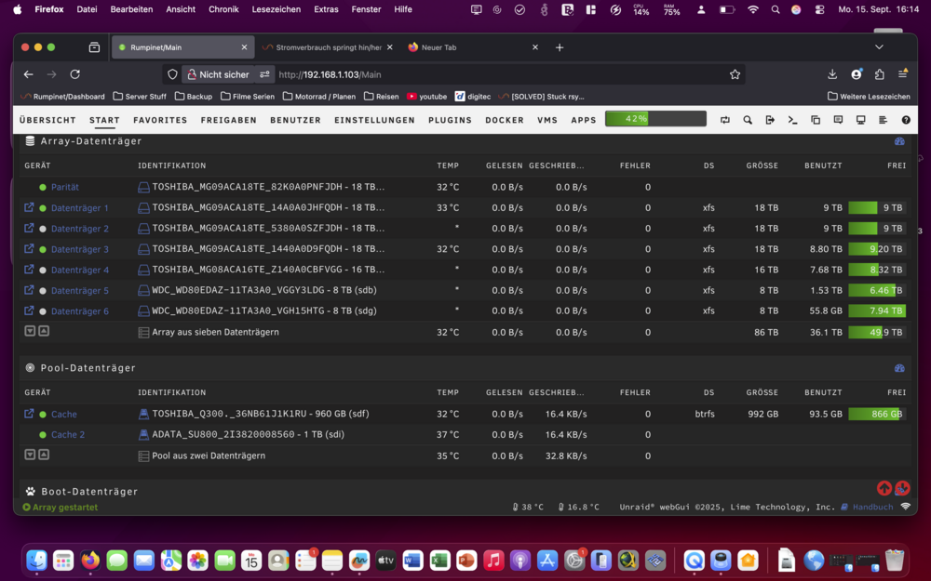Open a new Firefox tab with plus button
This screenshot has width=931, height=581.
(560, 47)
